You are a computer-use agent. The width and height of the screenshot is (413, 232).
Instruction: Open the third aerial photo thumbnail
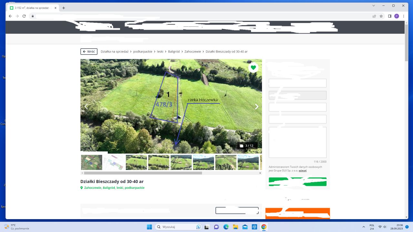tap(136, 162)
